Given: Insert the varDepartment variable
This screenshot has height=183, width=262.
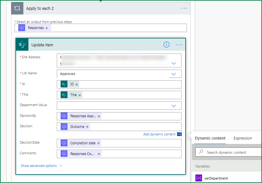Looking at the screenshot, I should pyautogui.click(x=216, y=178).
